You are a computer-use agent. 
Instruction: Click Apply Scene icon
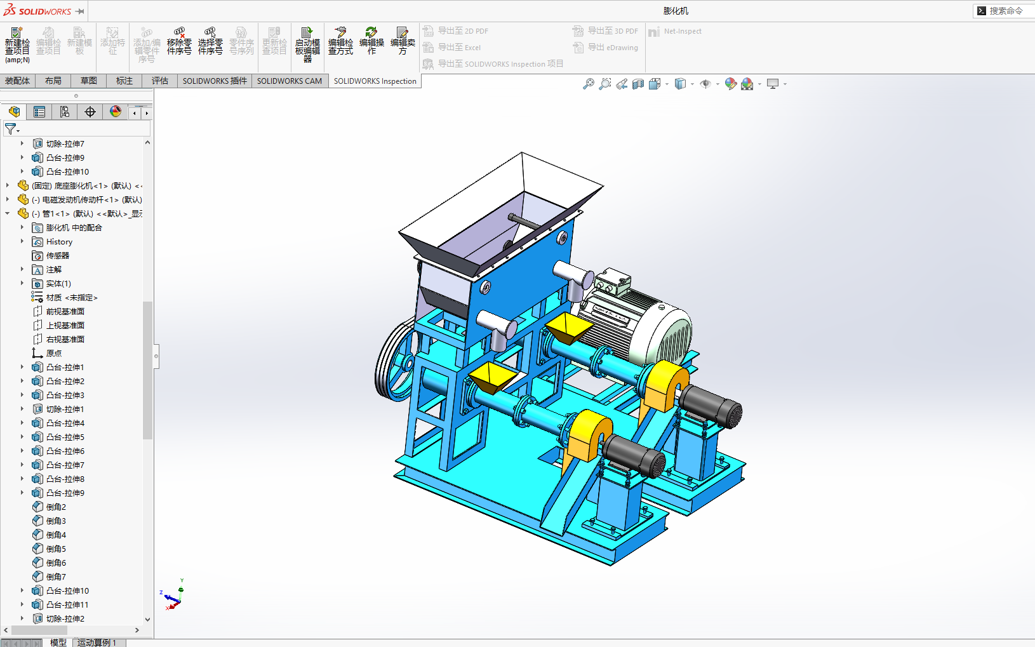(747, 84)
